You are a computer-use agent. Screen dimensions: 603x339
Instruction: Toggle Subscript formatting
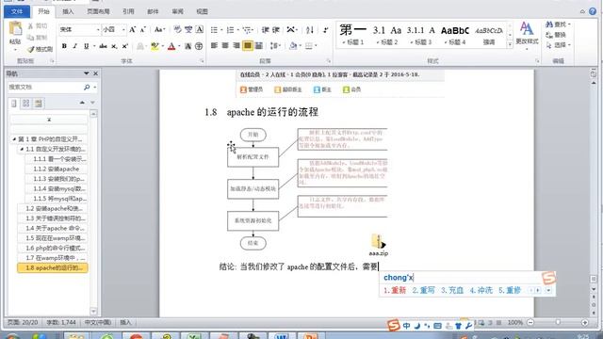(x=114, y=46)
